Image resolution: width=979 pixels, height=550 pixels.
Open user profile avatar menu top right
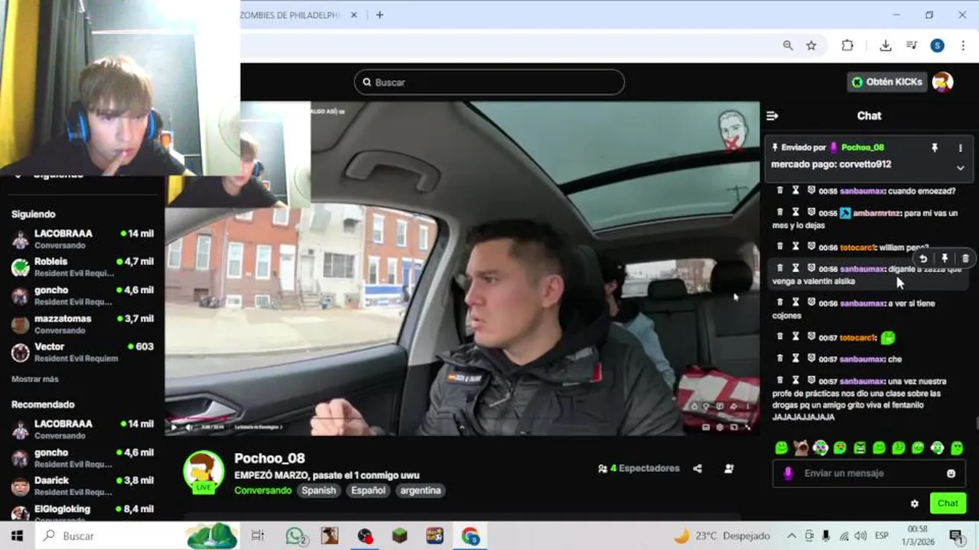pos(943,82)
